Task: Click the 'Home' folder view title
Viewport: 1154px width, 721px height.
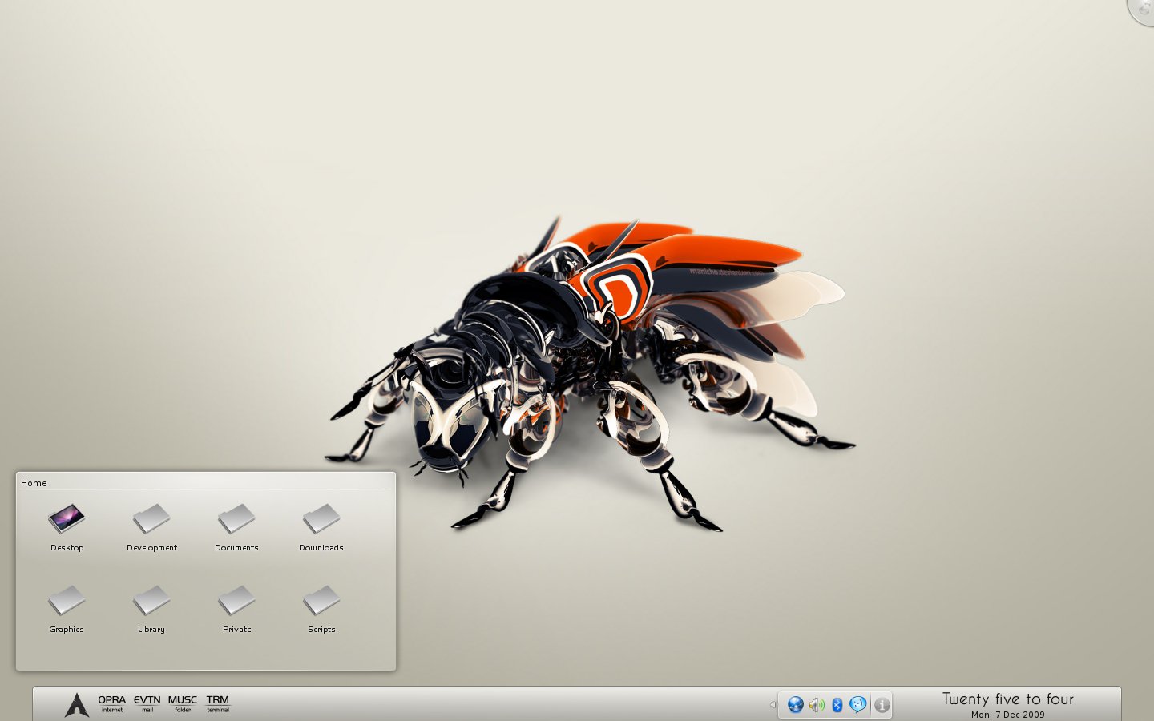Action: point(34,483)
